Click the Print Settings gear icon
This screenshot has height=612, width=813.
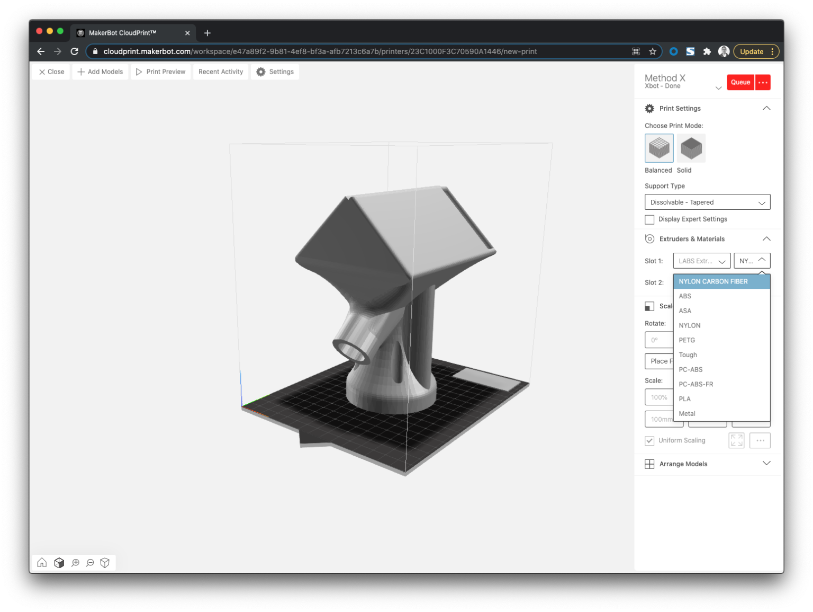coord(649,108)
